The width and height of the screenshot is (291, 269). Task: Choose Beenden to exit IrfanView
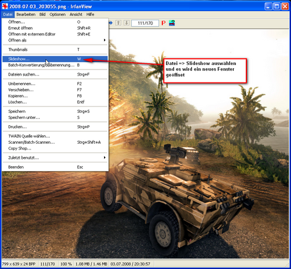pyautogui.click(x=55, y=167)
